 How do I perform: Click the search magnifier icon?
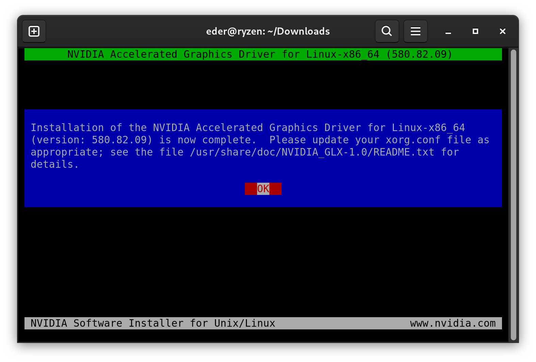[x=387, y=31]
